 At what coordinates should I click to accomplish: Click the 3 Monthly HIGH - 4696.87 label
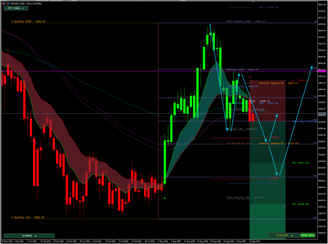coord(28,21)
